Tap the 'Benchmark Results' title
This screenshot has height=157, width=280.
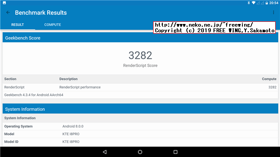(x=41, y=13)
